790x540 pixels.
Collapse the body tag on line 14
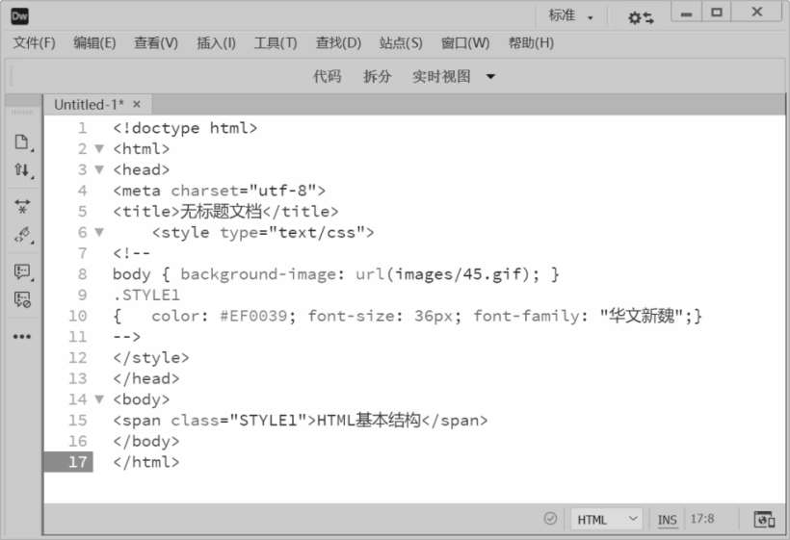coord(98,399)
